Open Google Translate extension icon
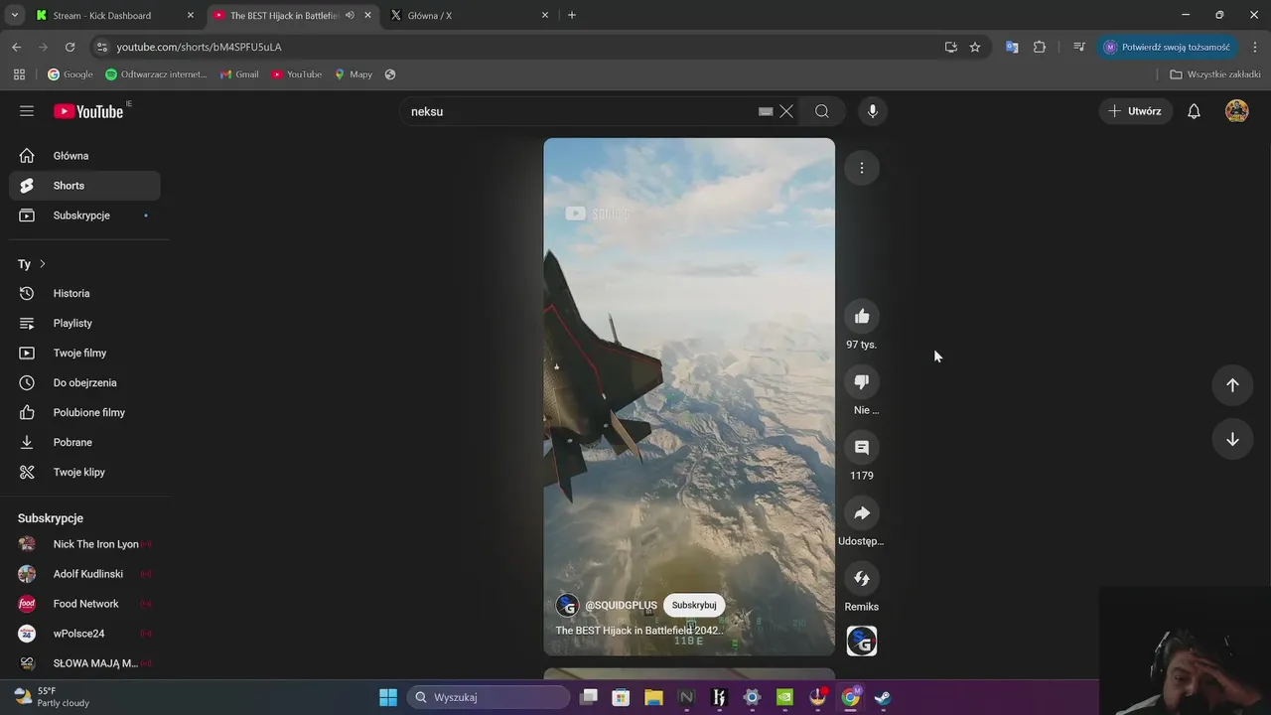 click(1012, 47)
